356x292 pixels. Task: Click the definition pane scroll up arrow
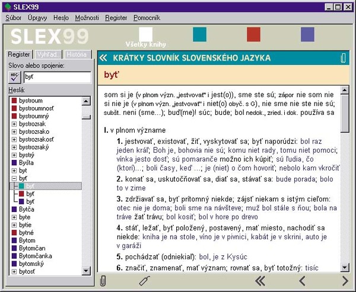(x=345, y=90)
